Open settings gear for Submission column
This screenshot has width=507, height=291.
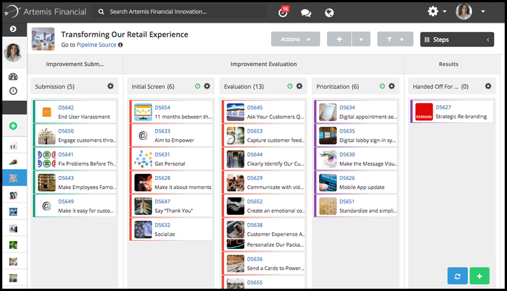pyautogui.click(x=111, y=86)
